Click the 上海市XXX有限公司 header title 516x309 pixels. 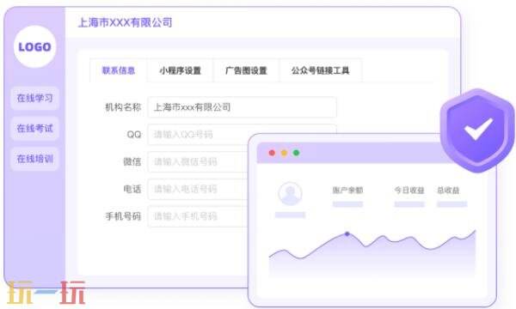coord(125,22)
